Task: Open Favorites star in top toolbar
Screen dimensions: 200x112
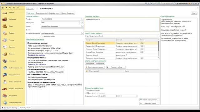Action: [6, 8]
